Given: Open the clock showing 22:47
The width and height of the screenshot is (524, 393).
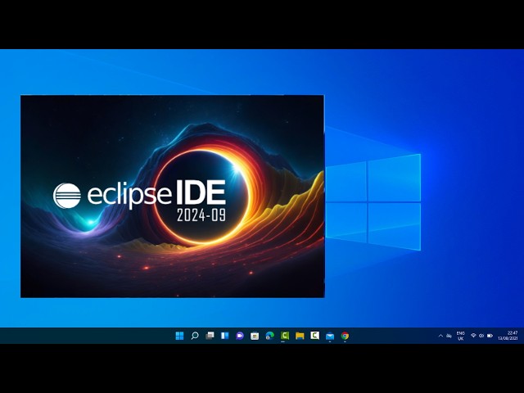Looking at the screenshot, I should pos(508,336).
